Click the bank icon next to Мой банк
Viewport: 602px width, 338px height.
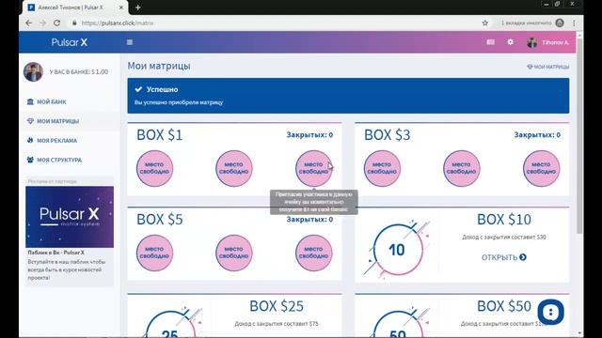point(30,101)
